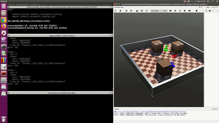The width and height of the screenshot is (219, 123).
Task: Click the 'controller is now connected' console line
Action: pos(150,115)
